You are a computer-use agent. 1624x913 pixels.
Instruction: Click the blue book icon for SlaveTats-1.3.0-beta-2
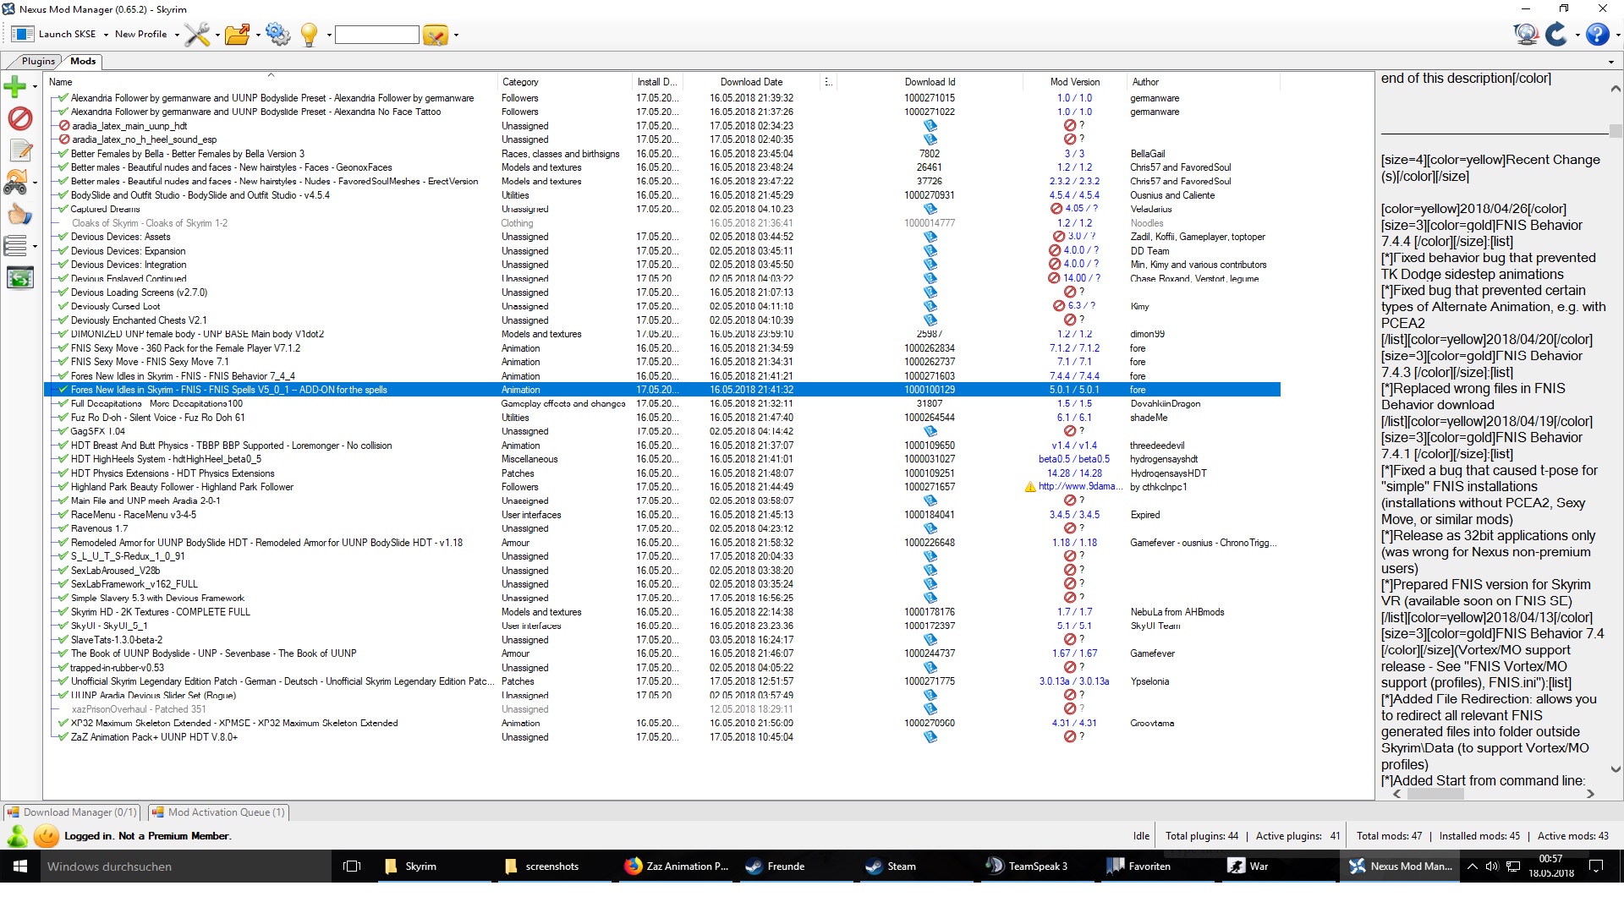tap(930, 640)
